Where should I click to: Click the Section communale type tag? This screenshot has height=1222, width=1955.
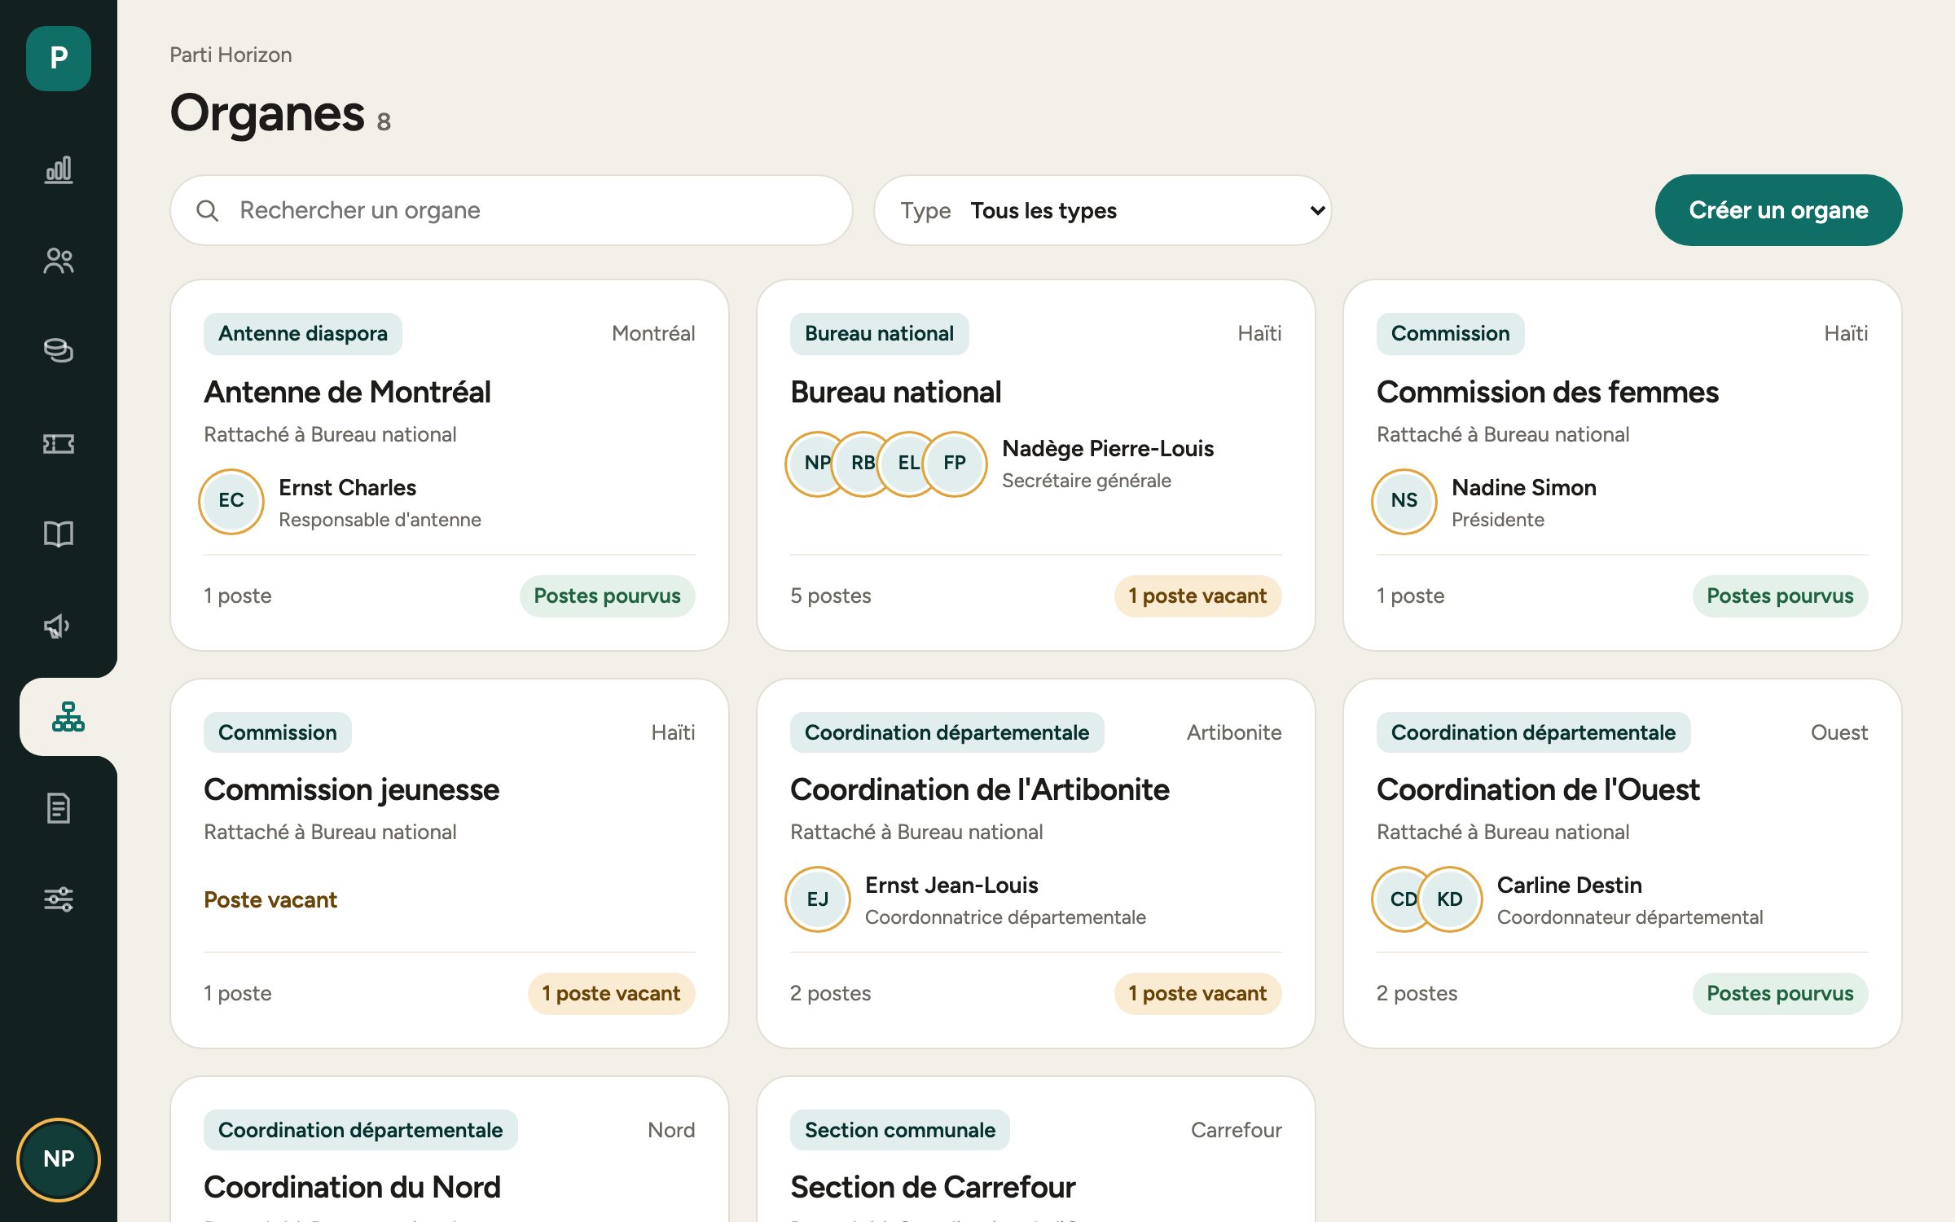click(900, 1130)
